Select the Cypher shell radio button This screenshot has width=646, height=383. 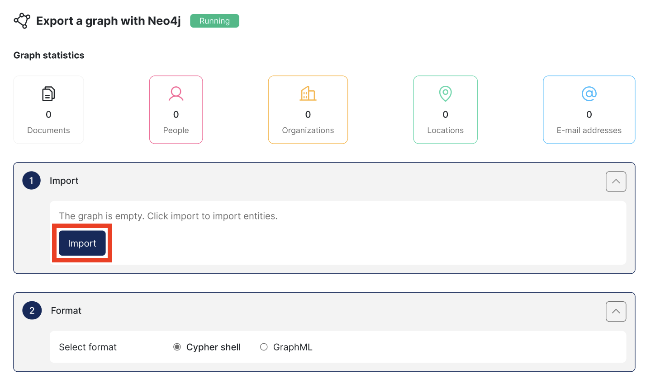click(x=177, y=347)
